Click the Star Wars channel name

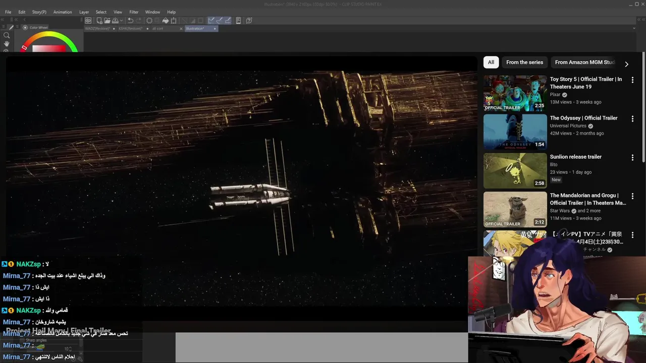[x=560, y=211]
